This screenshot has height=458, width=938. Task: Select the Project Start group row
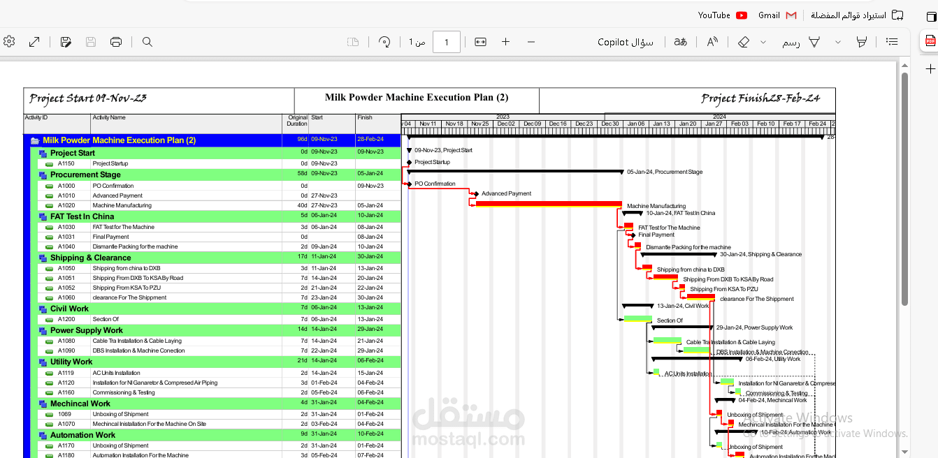pyautogui.click(x=218, y=153)
